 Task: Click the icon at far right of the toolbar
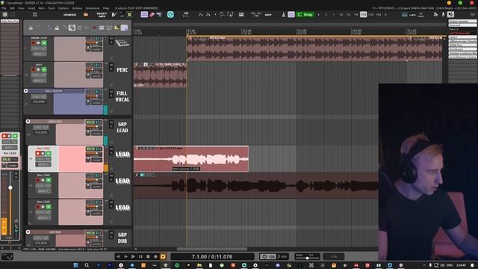473,14
